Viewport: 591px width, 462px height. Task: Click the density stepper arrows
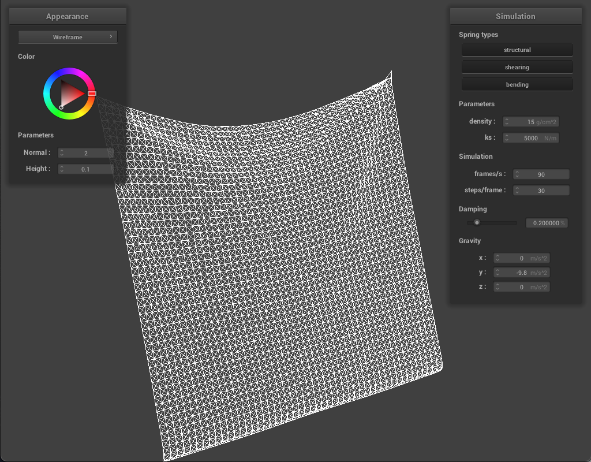coord(507,121)
